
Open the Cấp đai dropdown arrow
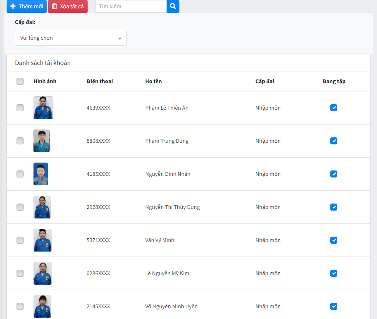[120, 38]
